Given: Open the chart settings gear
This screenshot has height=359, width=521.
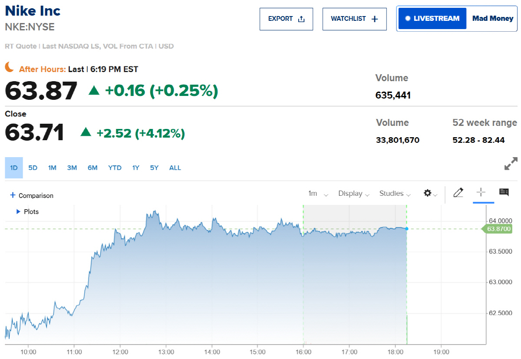Looking at the screenshot, I should tap(428, 193).
